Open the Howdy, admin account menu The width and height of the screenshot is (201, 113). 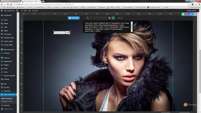[x=192, y=11]
